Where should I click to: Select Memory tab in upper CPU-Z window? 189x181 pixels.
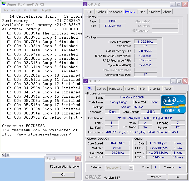pos(130,12)
